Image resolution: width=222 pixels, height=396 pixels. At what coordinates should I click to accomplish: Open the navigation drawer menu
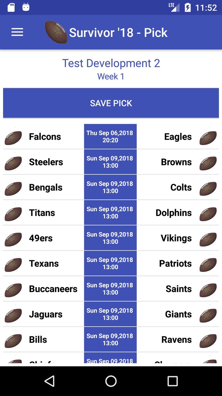(17, 32)
